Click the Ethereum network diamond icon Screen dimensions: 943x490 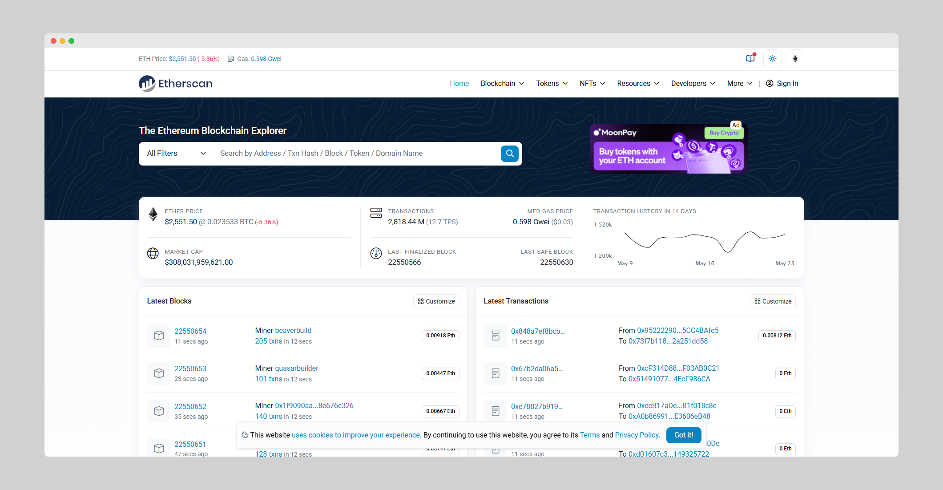(795, 59)
